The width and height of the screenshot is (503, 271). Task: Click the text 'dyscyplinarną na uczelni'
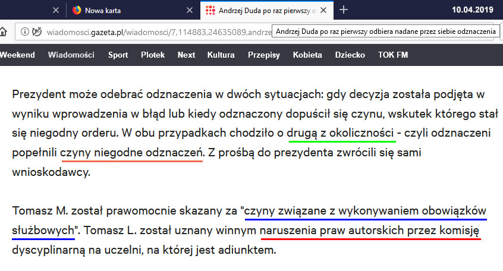[76, 250]
